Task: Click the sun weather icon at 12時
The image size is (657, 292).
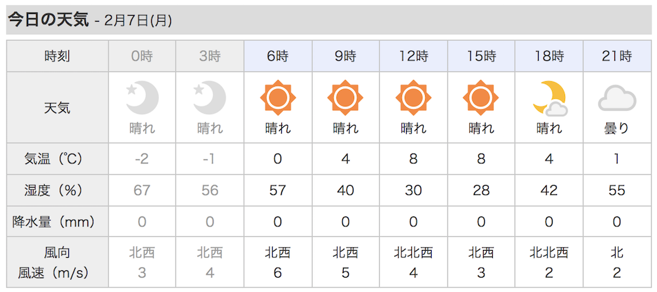Action: coord(413,98)
